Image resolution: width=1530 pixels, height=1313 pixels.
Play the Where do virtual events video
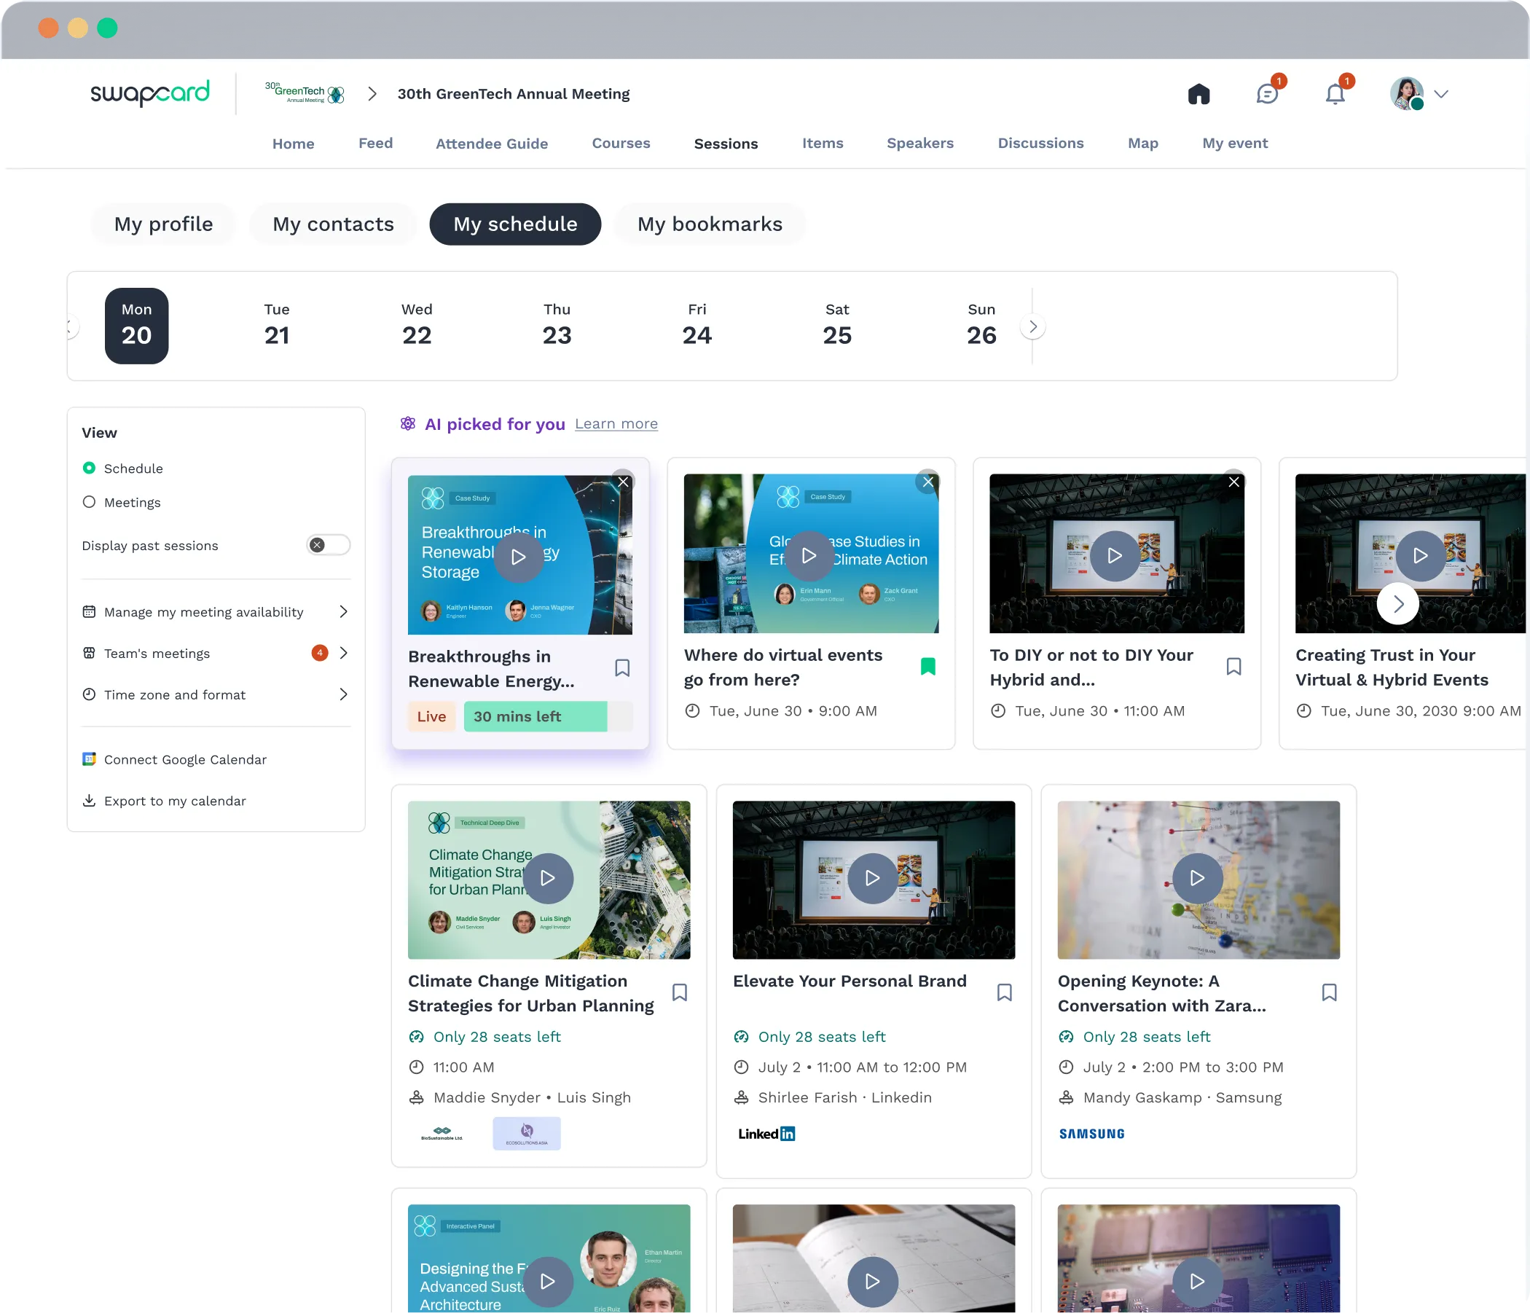point(809,555)
